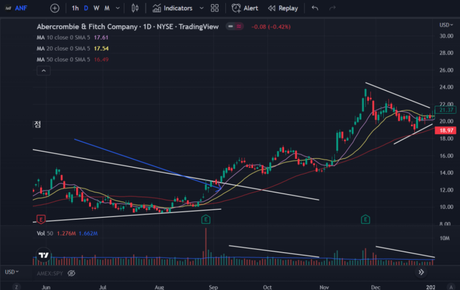Create a new Alert
460x290 pixels.
click(245, 8)
